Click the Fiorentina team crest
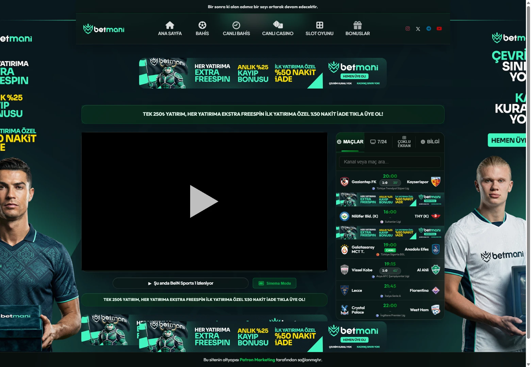 [436, 290]
